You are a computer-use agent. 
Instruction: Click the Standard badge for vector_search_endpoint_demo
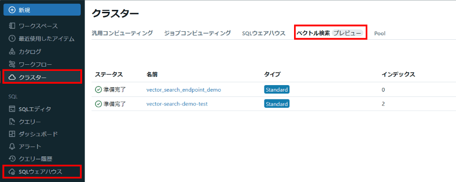click(277, 89)
